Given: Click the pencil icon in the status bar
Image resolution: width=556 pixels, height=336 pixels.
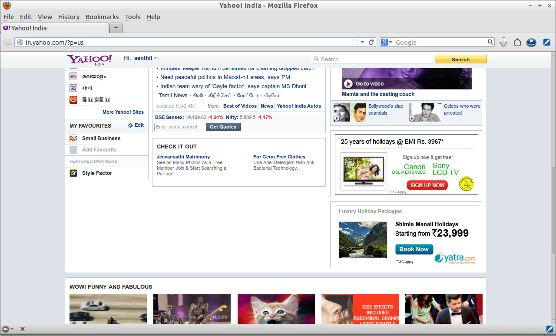Looking at the screenshot, I should pyautogui.click(x=549, y=329).
